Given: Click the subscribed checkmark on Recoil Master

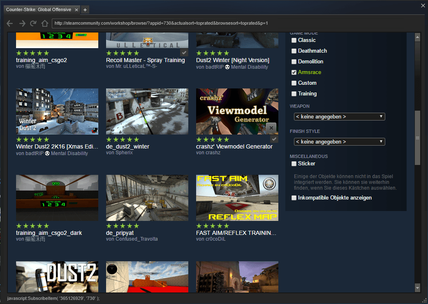Looking at the screenshot, I should point(184,52).
